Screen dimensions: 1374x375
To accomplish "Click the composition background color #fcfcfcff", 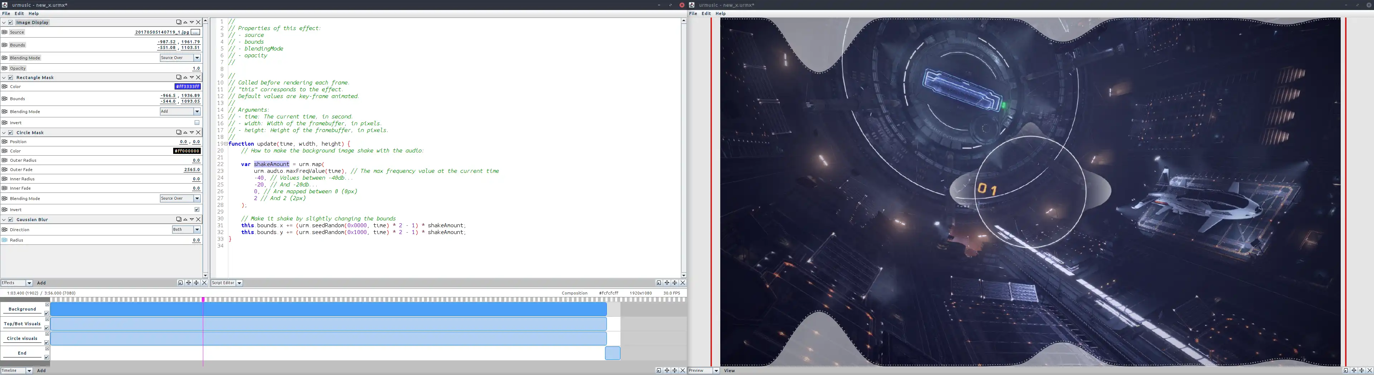I will [x=609, y=293].
